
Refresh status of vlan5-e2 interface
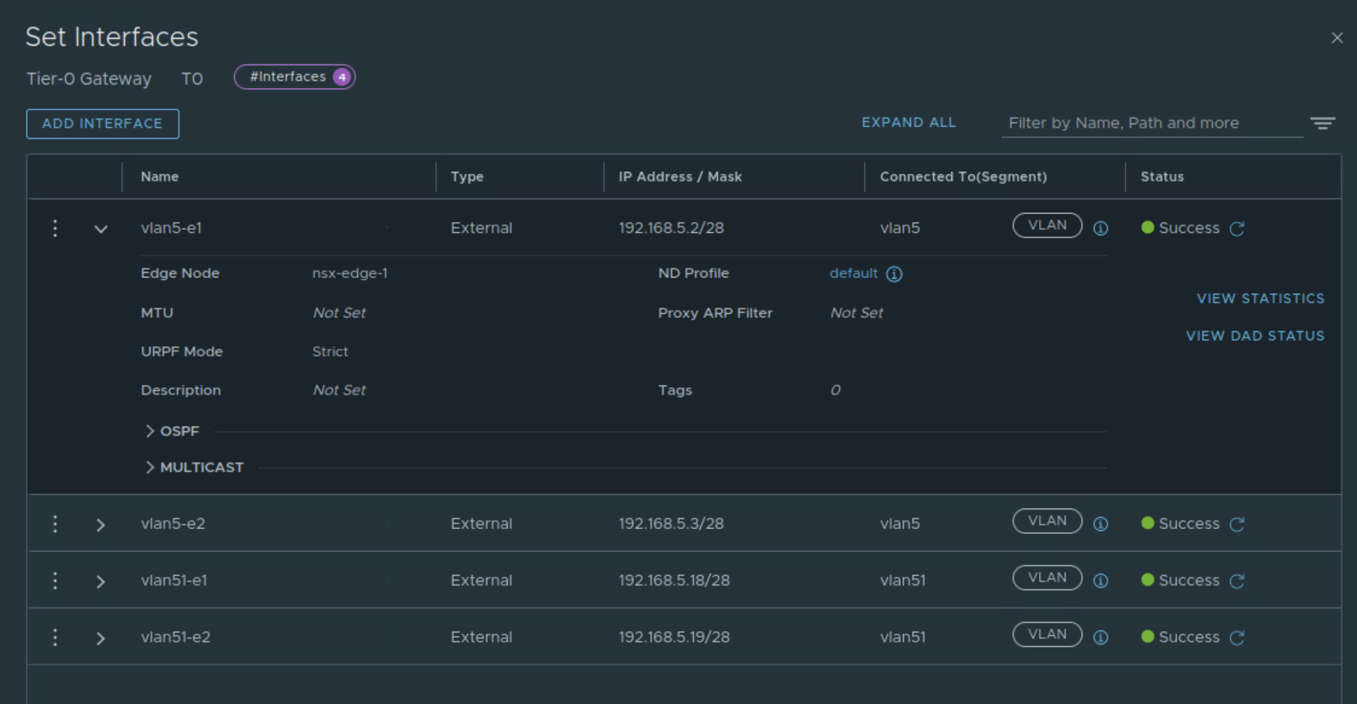click(1237, 524)
